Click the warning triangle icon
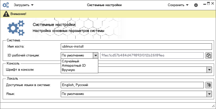 click(6, 14)
